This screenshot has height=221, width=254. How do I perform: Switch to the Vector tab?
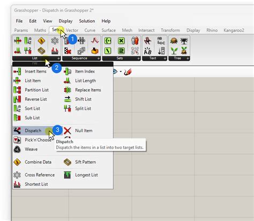point(72,30)
